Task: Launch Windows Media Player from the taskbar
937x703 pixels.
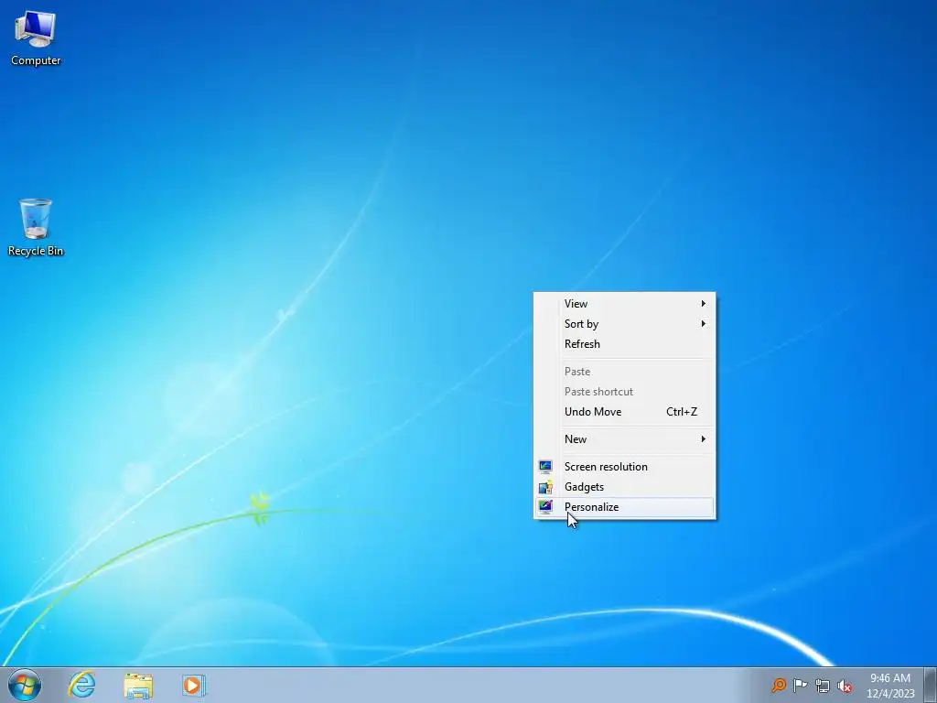Action: point(194,686)
